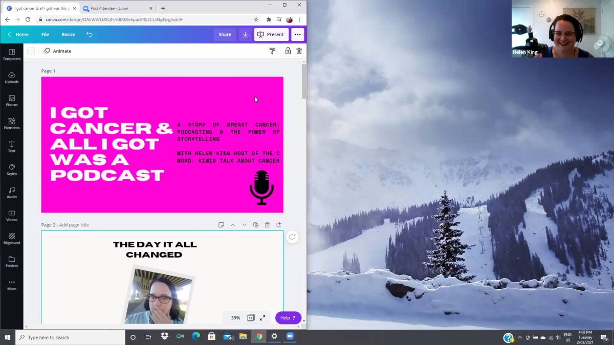Click the Chrome back arrow

pos(7,19)
